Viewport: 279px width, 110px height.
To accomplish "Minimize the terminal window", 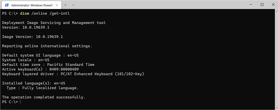I will tap(250, 5).
